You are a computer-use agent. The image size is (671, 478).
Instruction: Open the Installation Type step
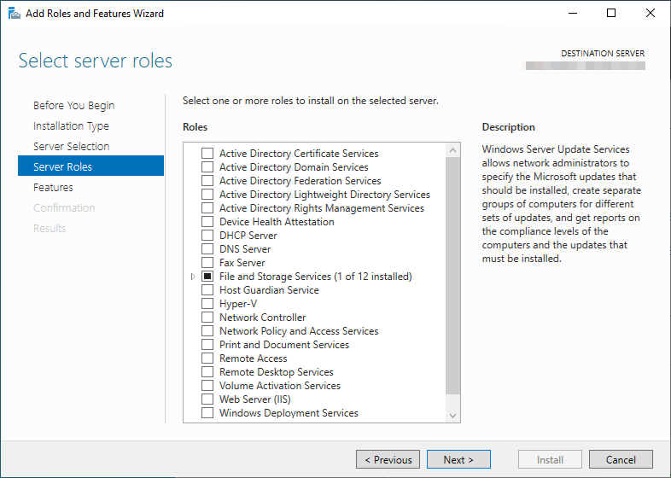tap(71, 126)
